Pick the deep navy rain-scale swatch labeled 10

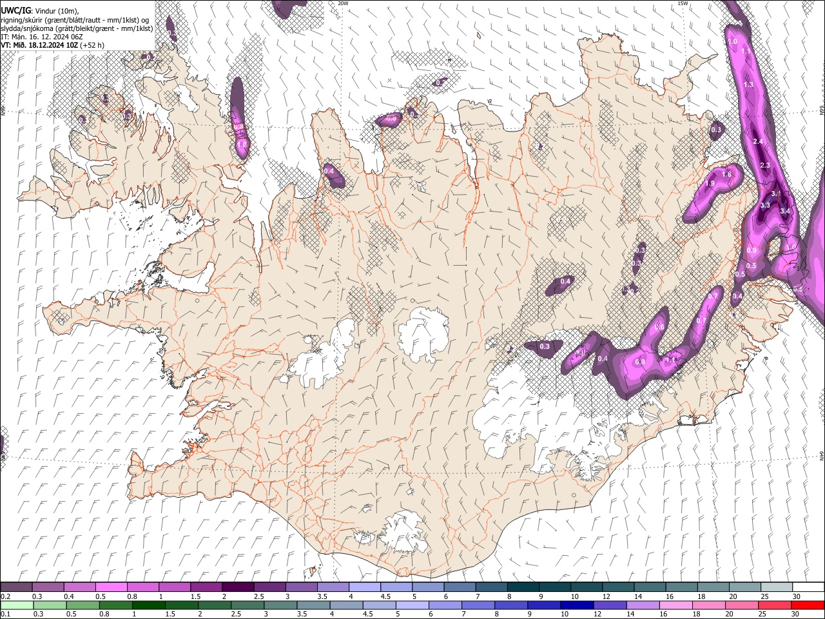tap(576, 605)
